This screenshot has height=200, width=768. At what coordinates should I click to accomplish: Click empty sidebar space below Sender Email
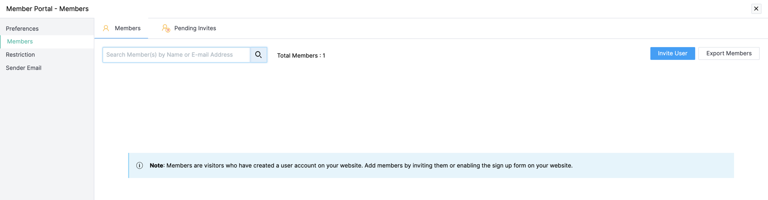click(x=47, y=137)
